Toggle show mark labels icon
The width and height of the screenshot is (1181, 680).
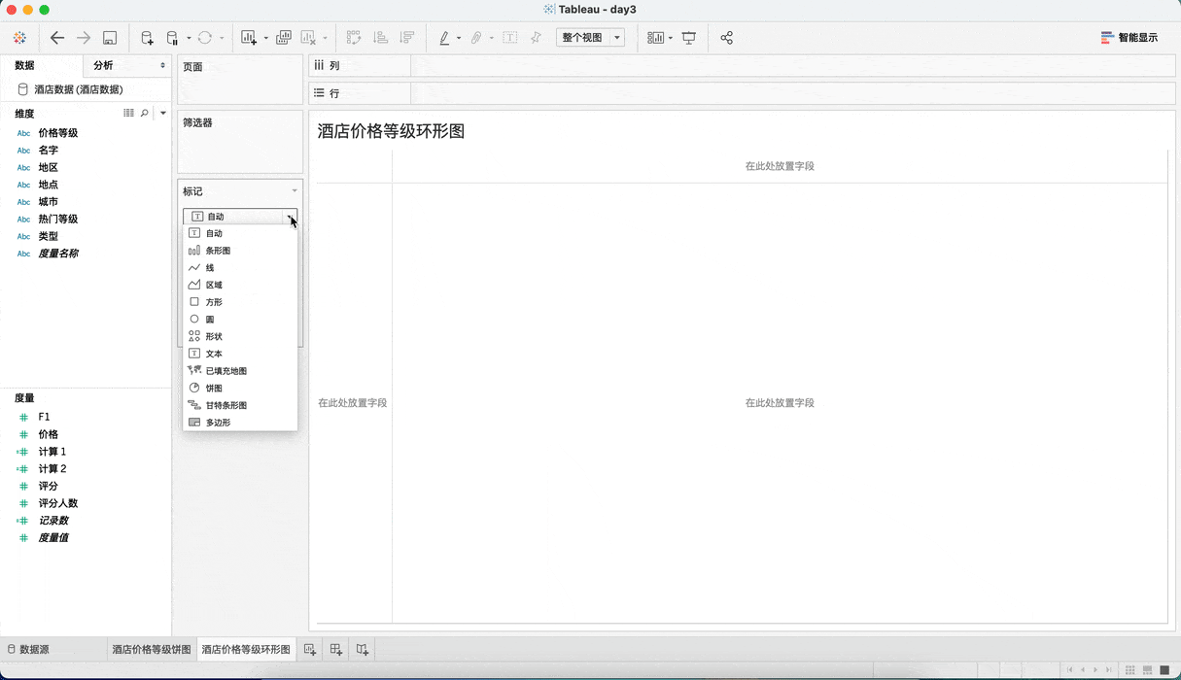pyautogui.click(x=509, y=38)
